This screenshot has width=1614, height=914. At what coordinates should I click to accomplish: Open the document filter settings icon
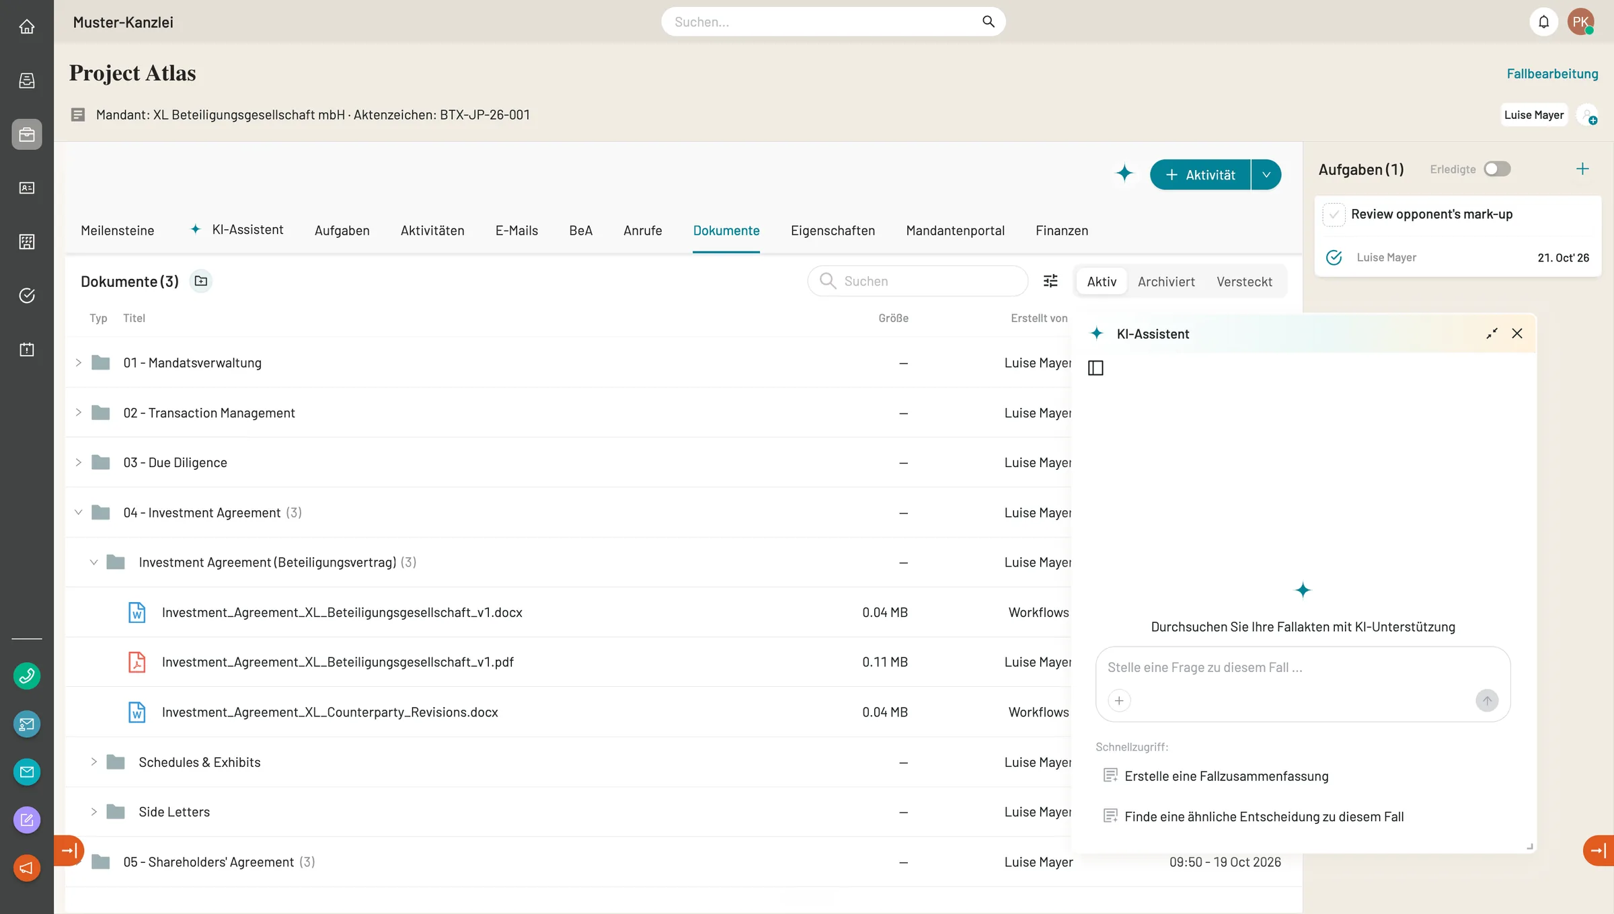coord(1050,281)
